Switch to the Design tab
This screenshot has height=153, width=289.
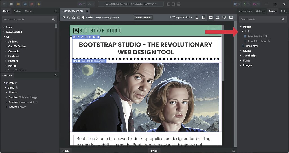272,11
